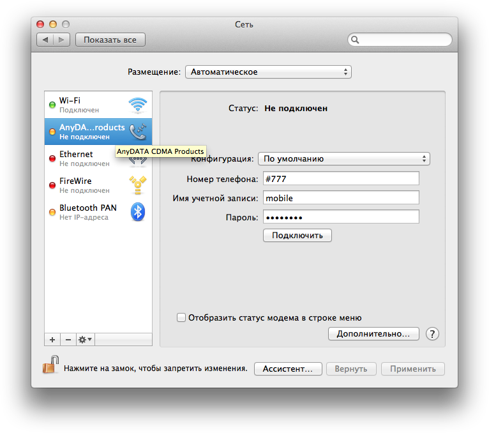Open Дополнительно advanced settings
Viewport: 489px width, 433px height.
[373, 334]
